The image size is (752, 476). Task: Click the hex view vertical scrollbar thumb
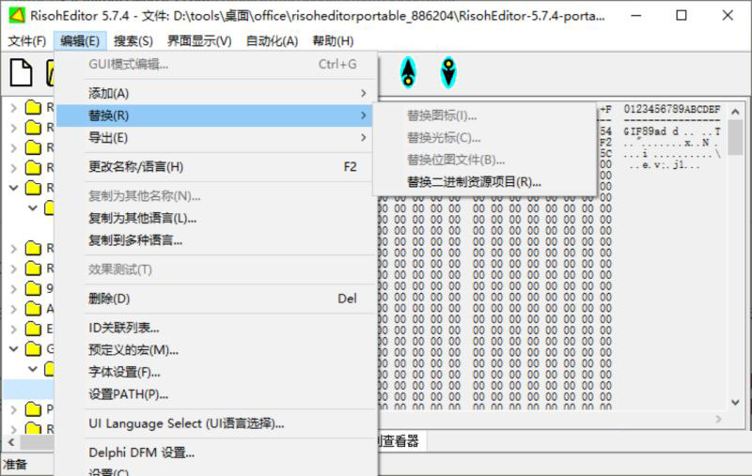pyautogui.click(x=735, y=137)
